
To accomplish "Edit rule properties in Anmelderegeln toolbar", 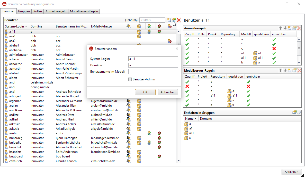I will pyautogui.click(x=294, y=28).
